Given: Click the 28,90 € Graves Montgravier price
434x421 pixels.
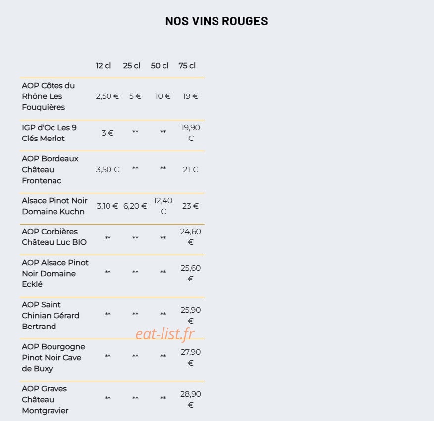Looking at the screenshot, I should pyautogui.click(x=190, y=399).
